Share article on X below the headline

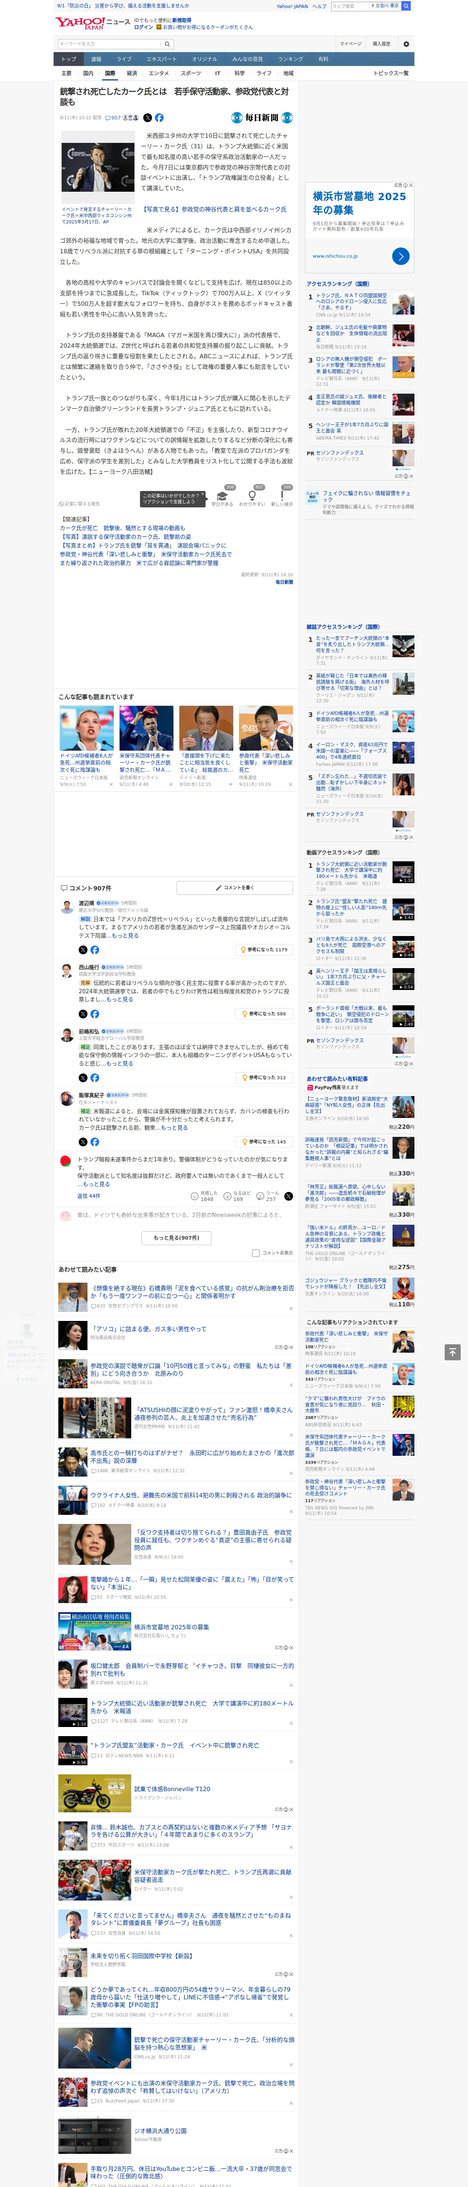(x=148, y=118)
